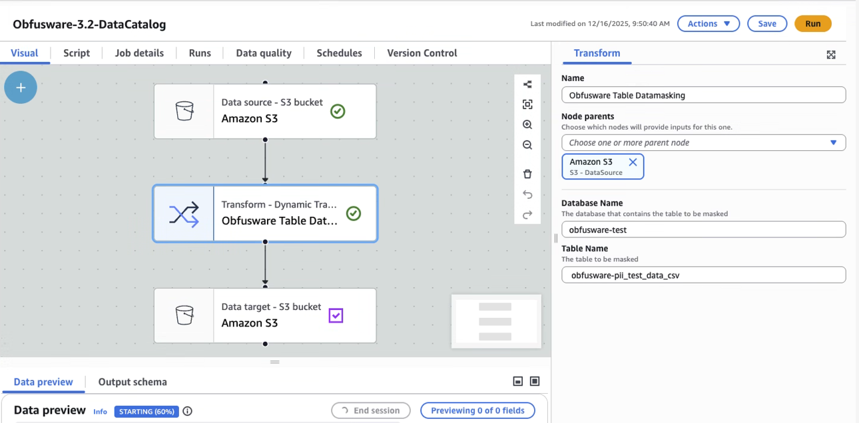Click the purple checkbox on Data target node
Screen dimensions: 859x423
(x=336, y=315)
